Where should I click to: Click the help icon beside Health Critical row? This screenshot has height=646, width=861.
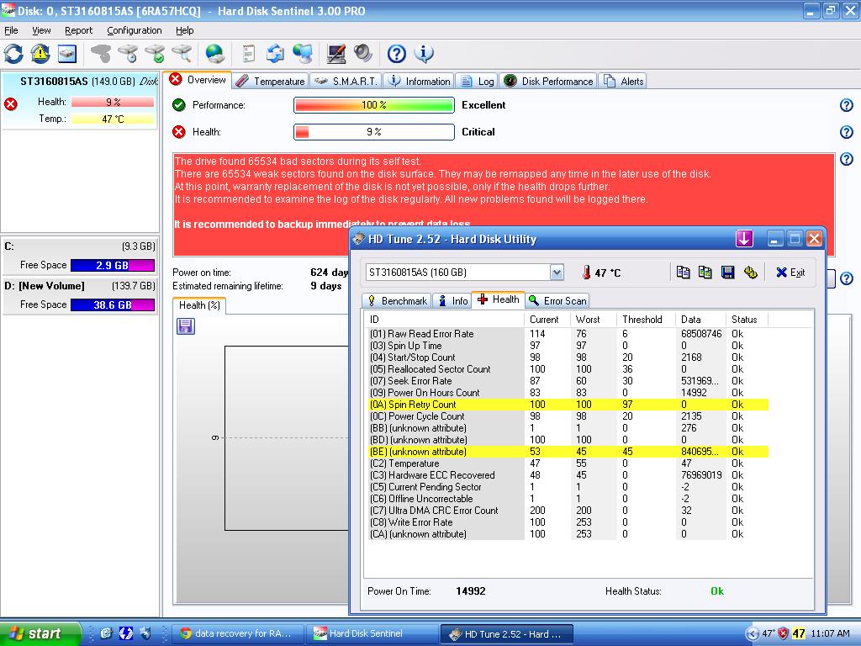point(846,132)
